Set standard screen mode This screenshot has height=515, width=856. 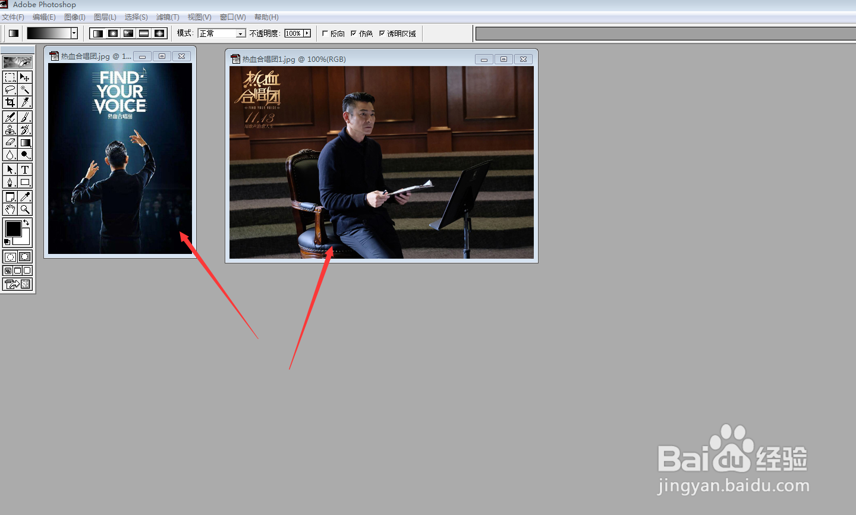8,271
